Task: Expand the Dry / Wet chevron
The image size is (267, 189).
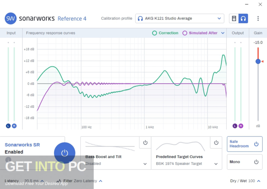Action: point(259,181)
